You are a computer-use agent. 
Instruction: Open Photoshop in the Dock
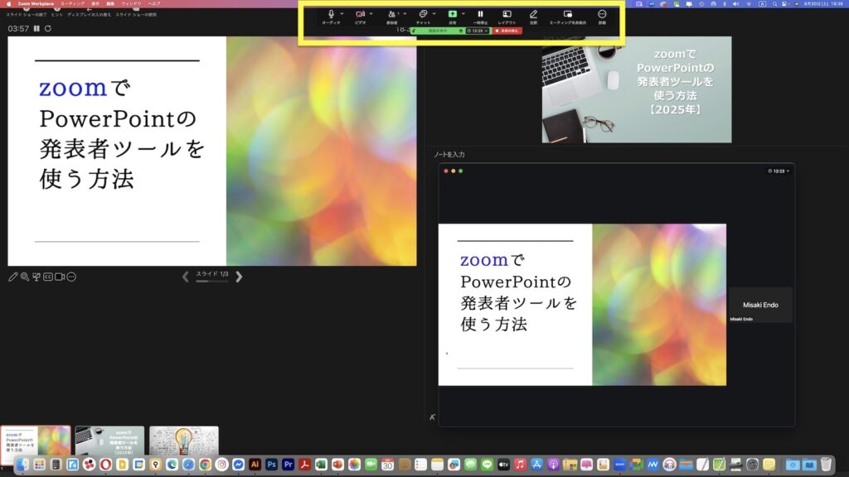[271, 464]
